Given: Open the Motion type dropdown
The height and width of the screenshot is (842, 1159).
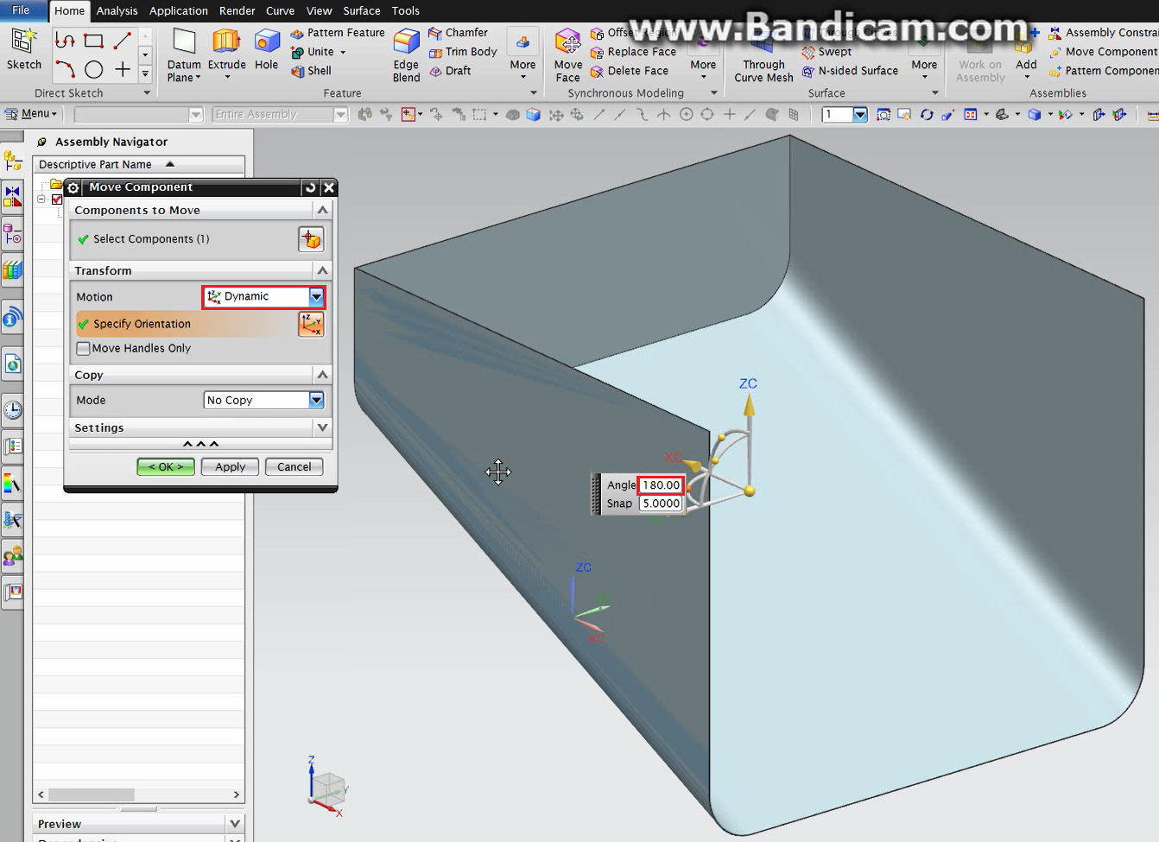Looking at the screenshot, I should 317,297.
